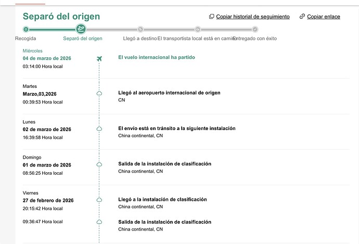The width and height of the screenshot is (359, 244).
Task: Click the local carrier on-the-way step icon
Action: tap(198, 29)
